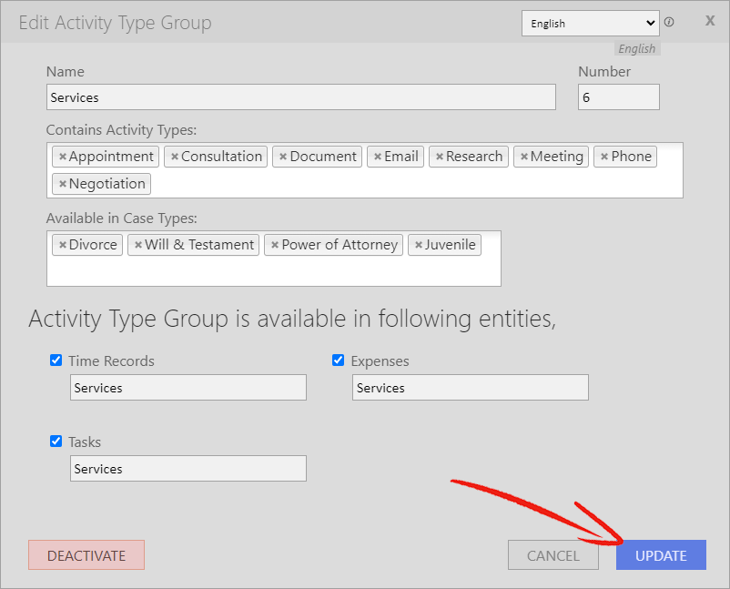Remove the Divorce case type tag
The height and width of the screenshot is (589, 730).
[63, 245]
